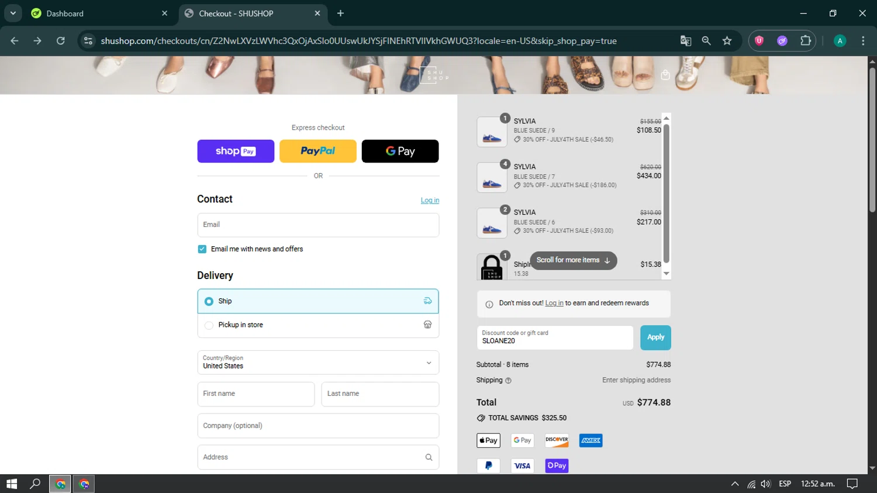Close the Checkout - SHUSHOP tab
Screen dimensions: 877x493
point(317,13)
